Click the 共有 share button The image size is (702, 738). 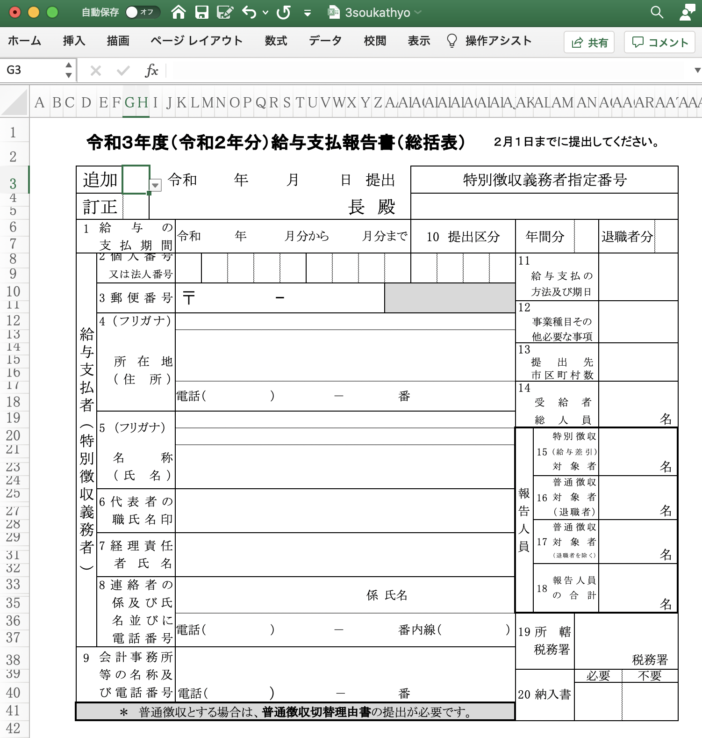point(589,43)
